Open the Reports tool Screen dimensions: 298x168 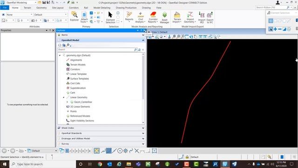[129, 16]
